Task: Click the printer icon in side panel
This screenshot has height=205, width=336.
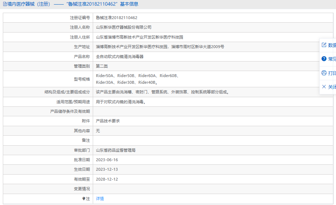Action: pos(324,73)
